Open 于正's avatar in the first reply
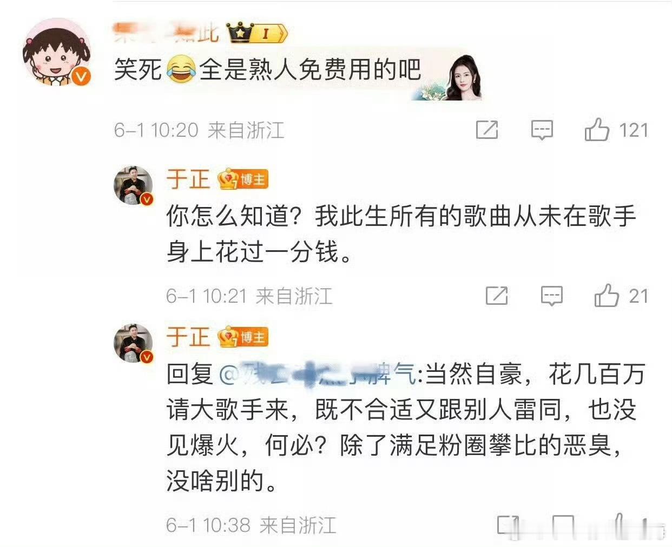Image resolution: width=672 pixels, height=547 pixels. [x=133, y=186]
